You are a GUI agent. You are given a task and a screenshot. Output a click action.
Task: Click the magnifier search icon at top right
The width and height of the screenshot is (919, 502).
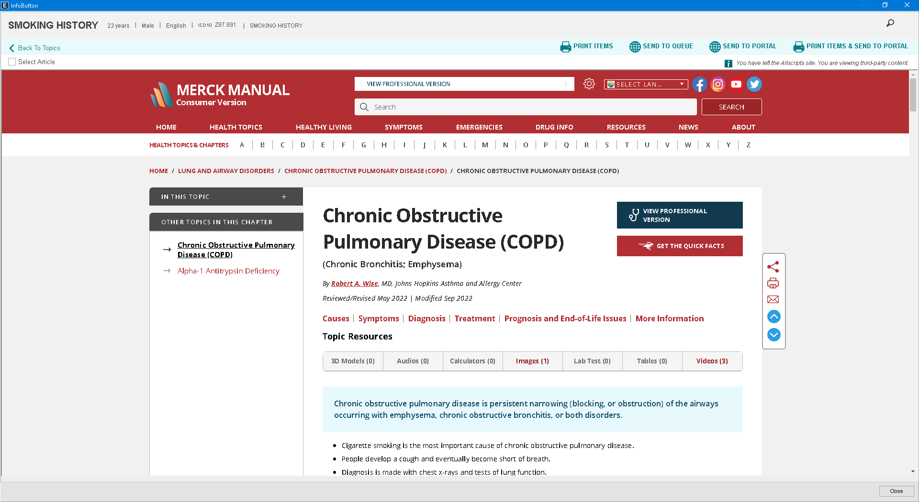point(890,23)
